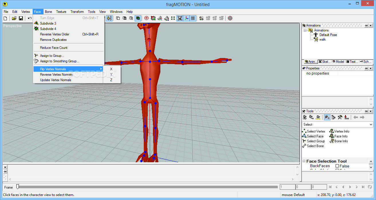
Task: Toggle the textured cube shading mode button
Action: (x=138, y=18)
